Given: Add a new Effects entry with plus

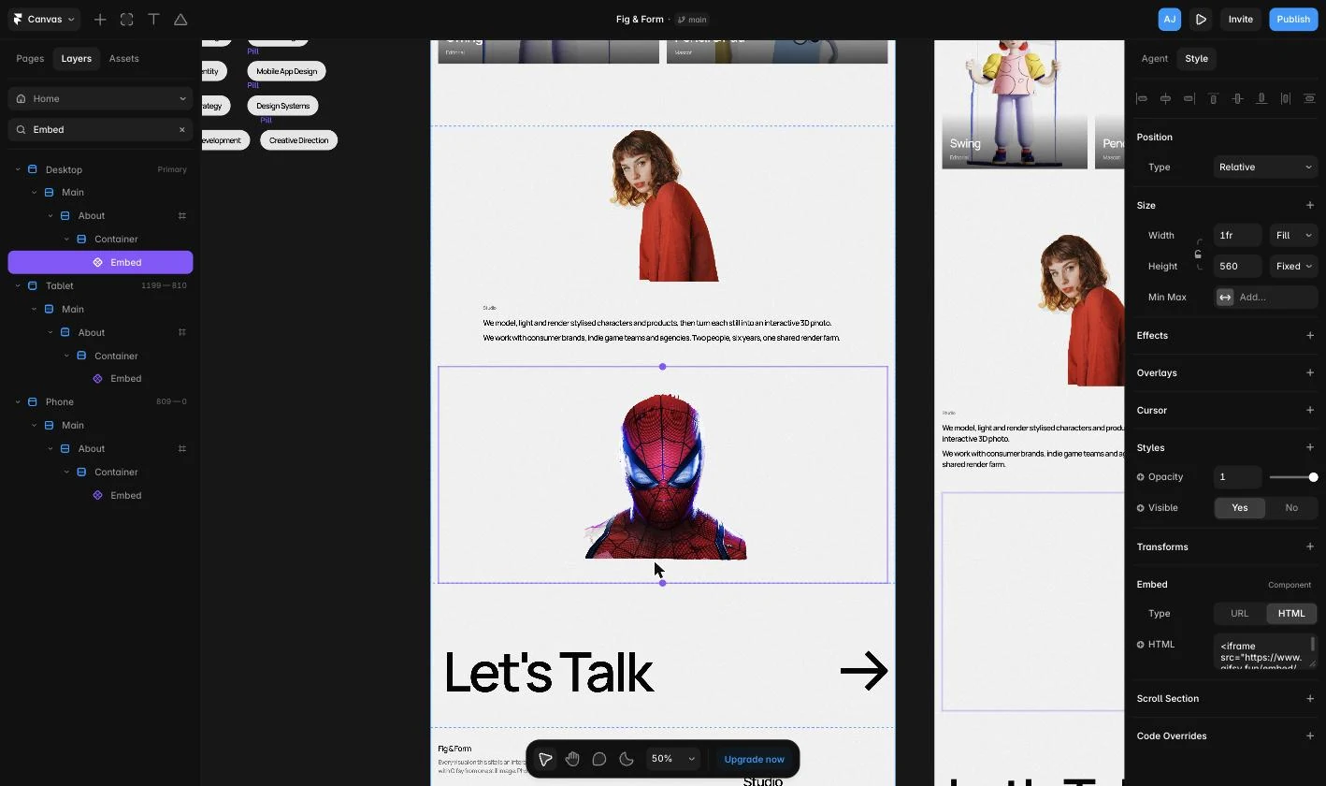Looking at the screenshot, I should coord(1309,335).
